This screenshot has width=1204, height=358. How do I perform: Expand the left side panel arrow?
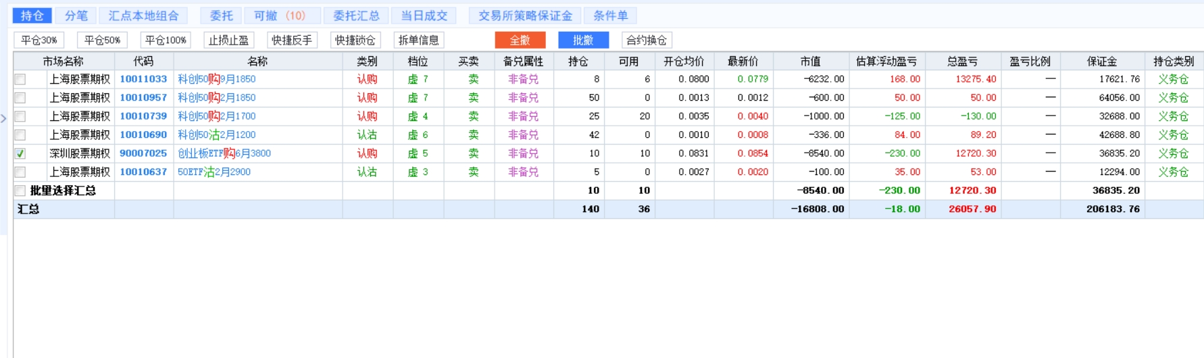point(3,119)
